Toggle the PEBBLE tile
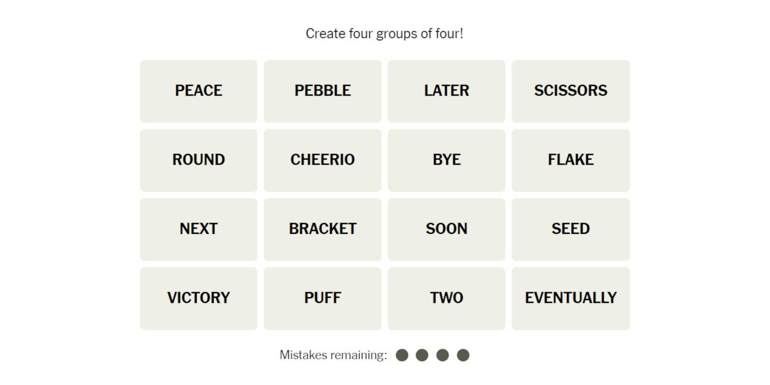 pyautogui.click(x=322, y=91)
